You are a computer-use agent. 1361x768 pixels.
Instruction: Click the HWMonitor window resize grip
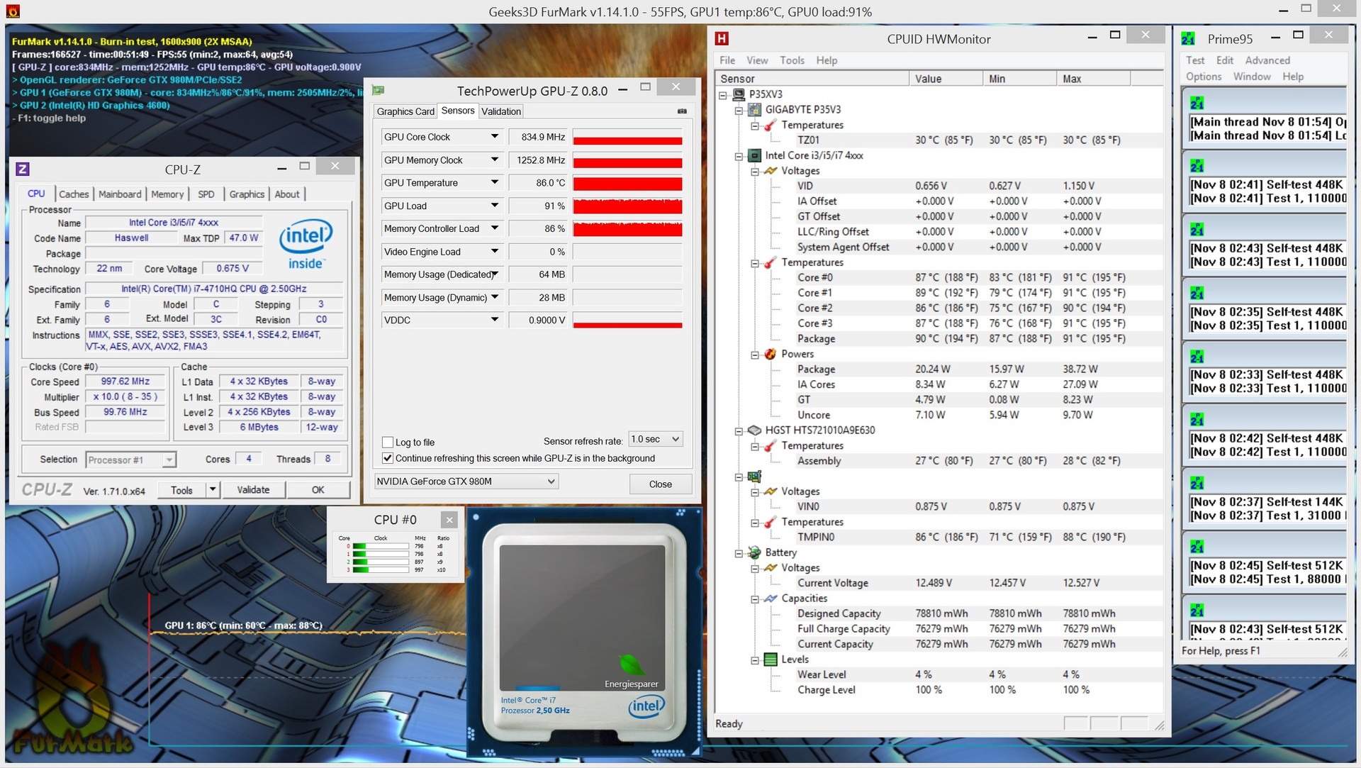[1160, 725]
